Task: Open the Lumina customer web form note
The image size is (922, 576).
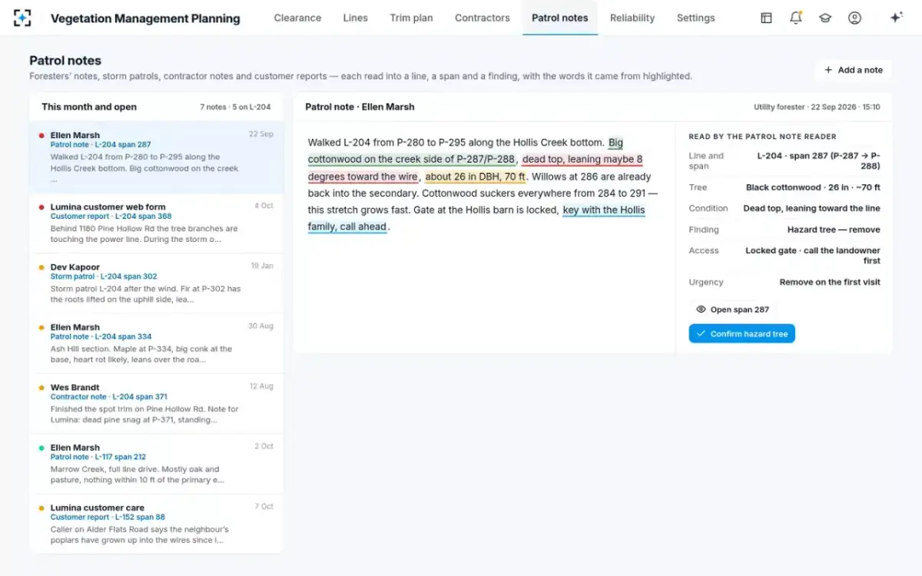Action: 157,223
